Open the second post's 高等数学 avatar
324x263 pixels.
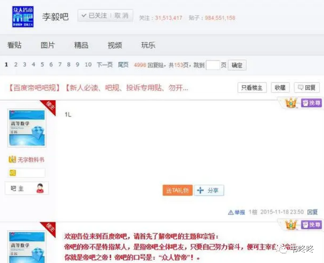[27, 247]
